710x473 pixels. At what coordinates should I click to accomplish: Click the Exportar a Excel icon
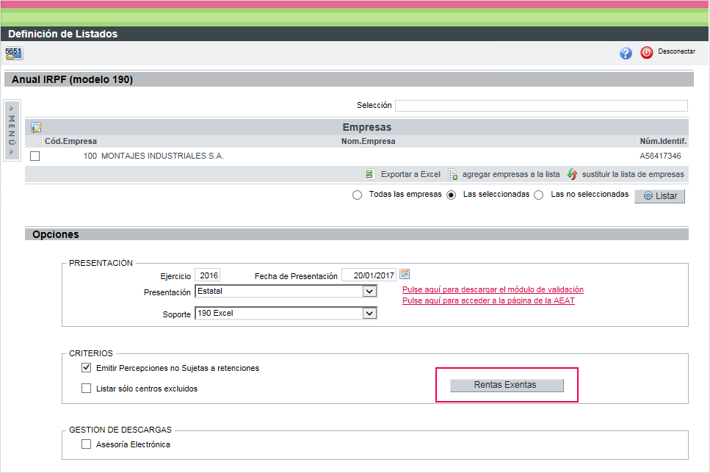(370, 175)
